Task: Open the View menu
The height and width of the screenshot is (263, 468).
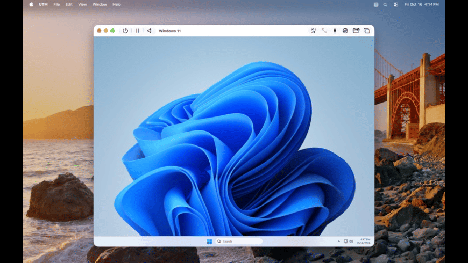Action: 82,4
